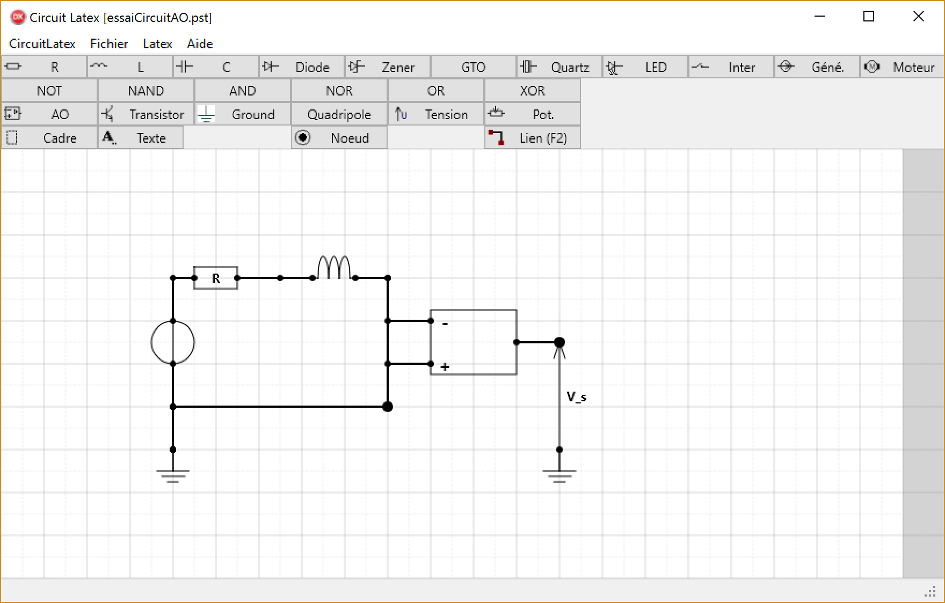Choose the capacitor C component tool
This screenshot has height=603, width=945.
click(x=216, y=67)
